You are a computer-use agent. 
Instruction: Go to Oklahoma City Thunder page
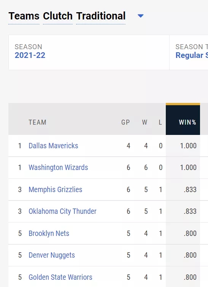pos(62,212)
